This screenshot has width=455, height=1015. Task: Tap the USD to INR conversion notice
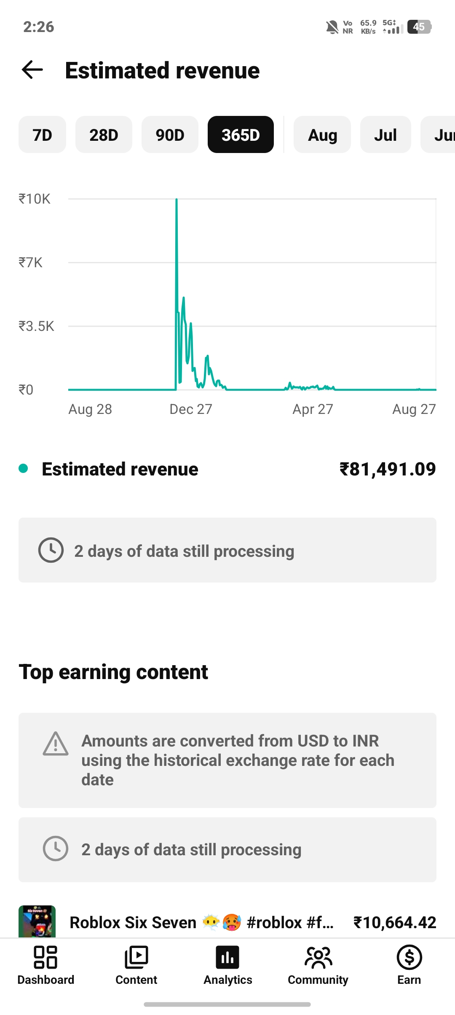click(x=227, y=760)
